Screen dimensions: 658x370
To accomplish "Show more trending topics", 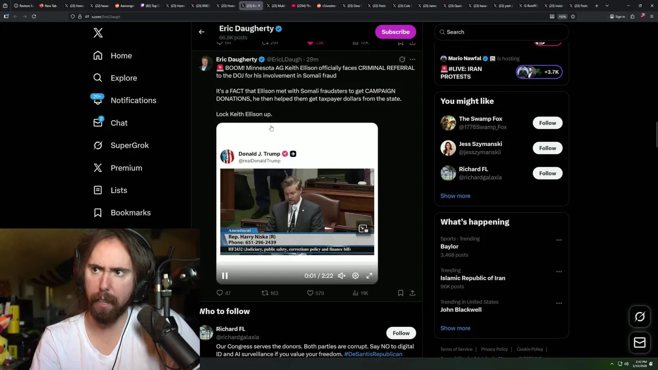I will click(455, 328).
